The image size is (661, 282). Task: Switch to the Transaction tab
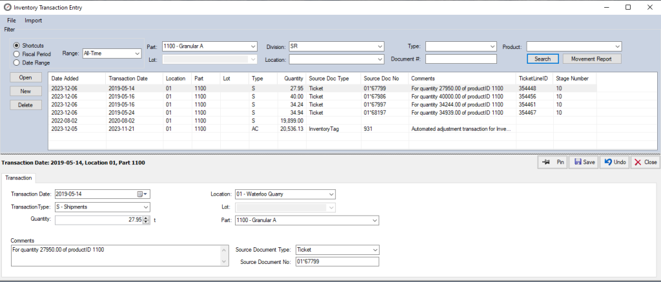coord(19,178)
